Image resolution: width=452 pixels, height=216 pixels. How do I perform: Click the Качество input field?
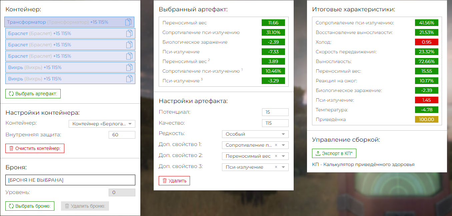click(275, 123)
